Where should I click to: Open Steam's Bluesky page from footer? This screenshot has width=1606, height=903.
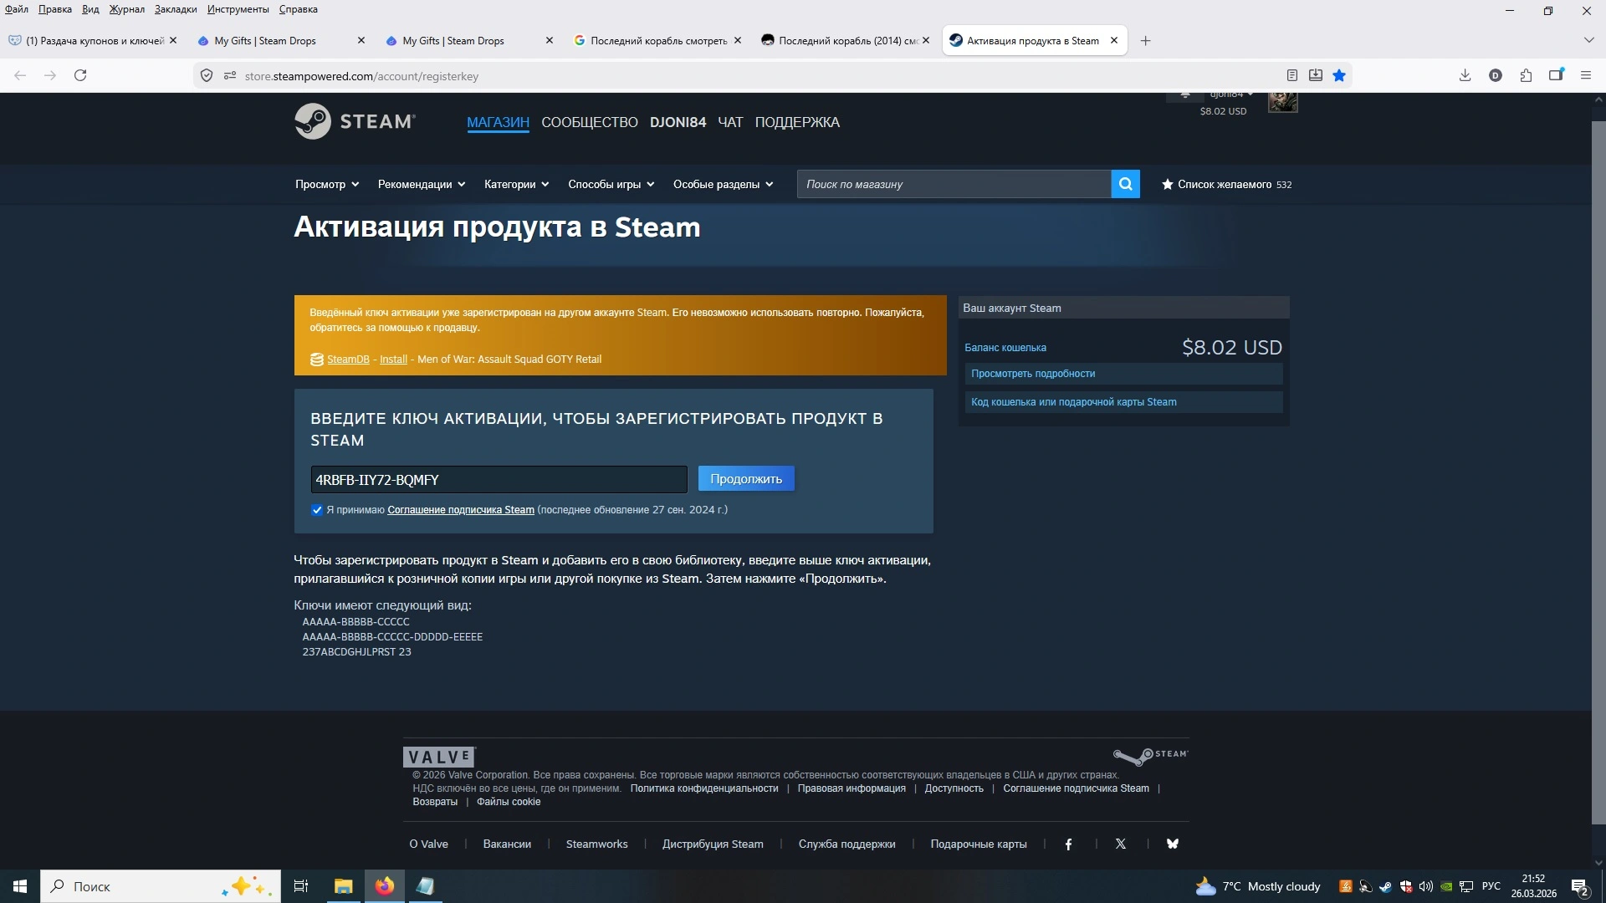click(1173, 844)
